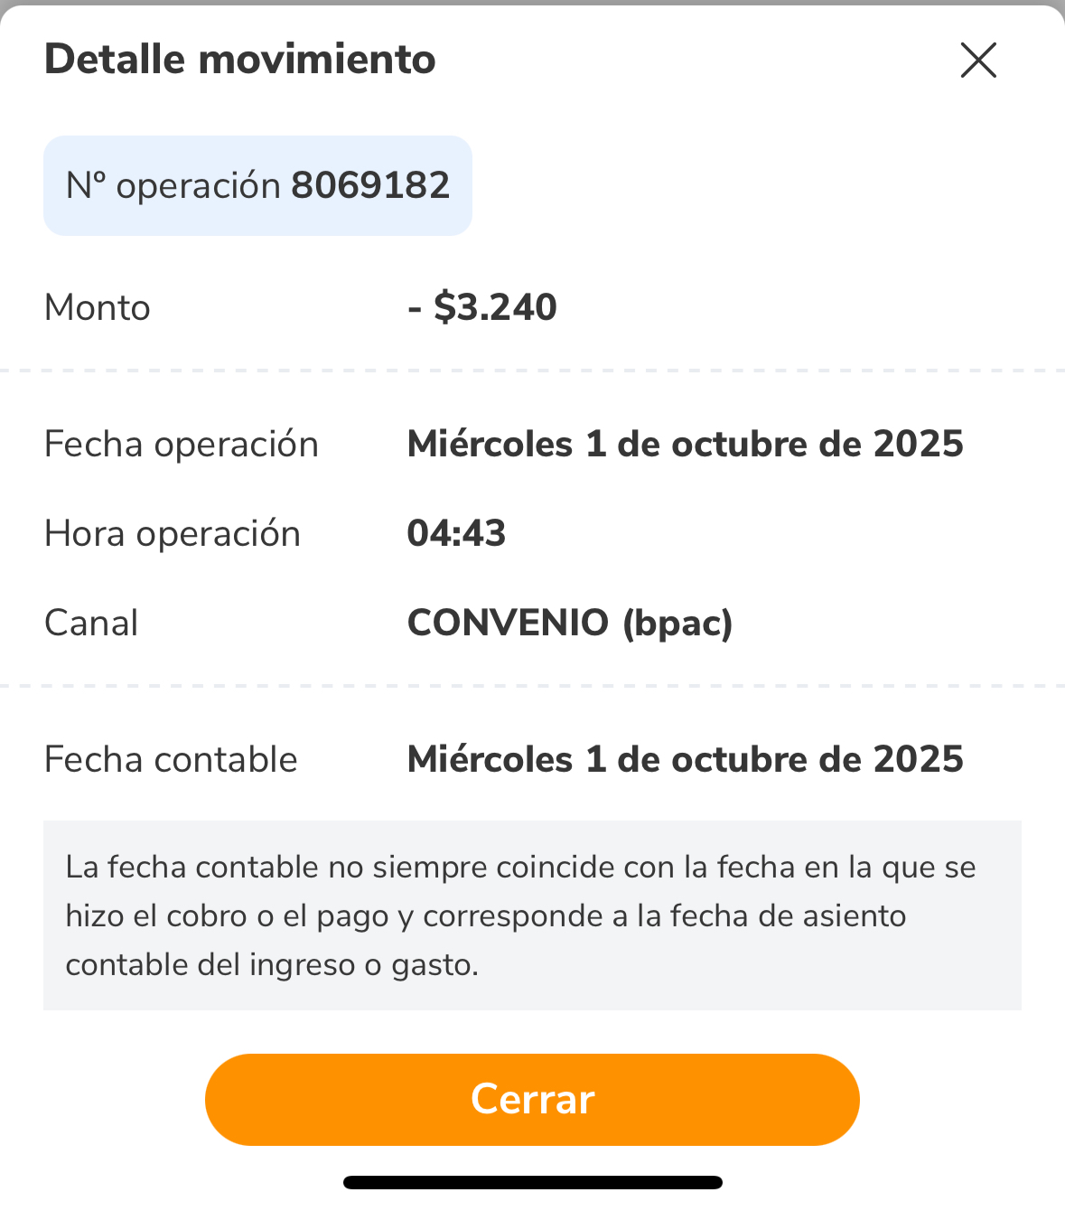The width and height of the screenshot is (1065, 1211).
Task: Select operation number 8069182
Action: [x=370, y=185]
